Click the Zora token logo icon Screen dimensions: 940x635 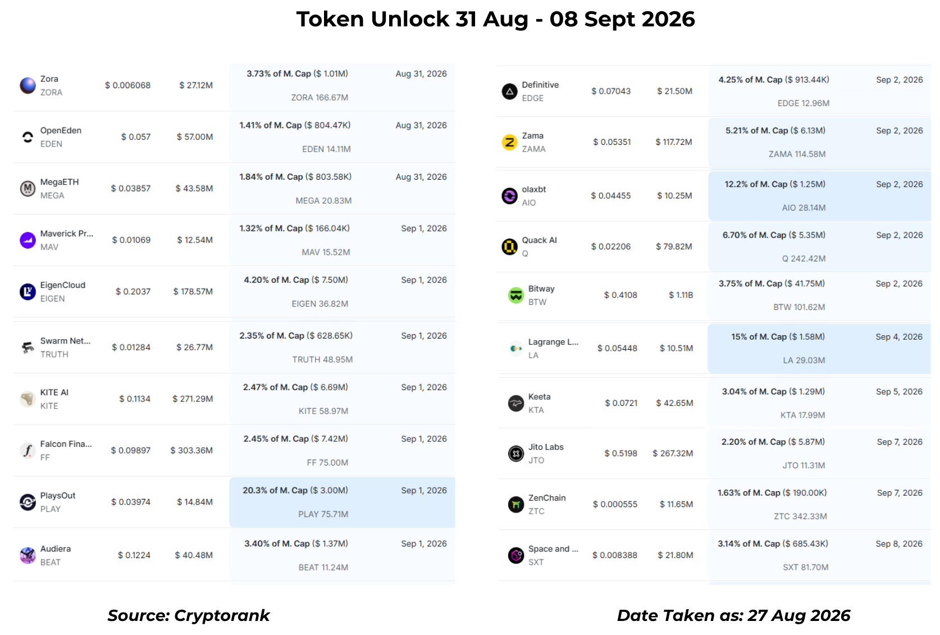pyautogui.click(x=28, y=85)
